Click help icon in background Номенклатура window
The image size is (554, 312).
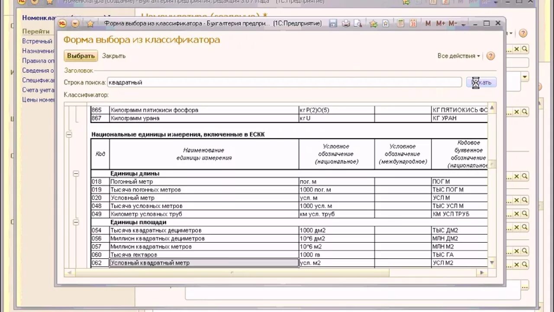pyautogui.click(x=523, y=33)
